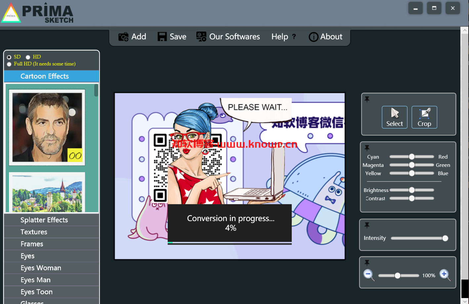Adjust the Magenta-Green slider

412,165
